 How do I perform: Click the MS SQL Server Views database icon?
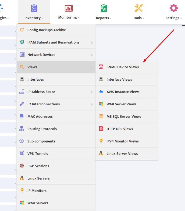(101, 116)
